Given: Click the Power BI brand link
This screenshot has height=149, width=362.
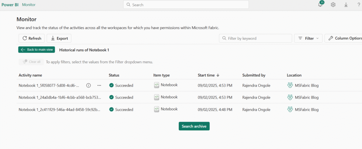Looking at the screenshot, I should pyautogui.click(x=10, y=5).
